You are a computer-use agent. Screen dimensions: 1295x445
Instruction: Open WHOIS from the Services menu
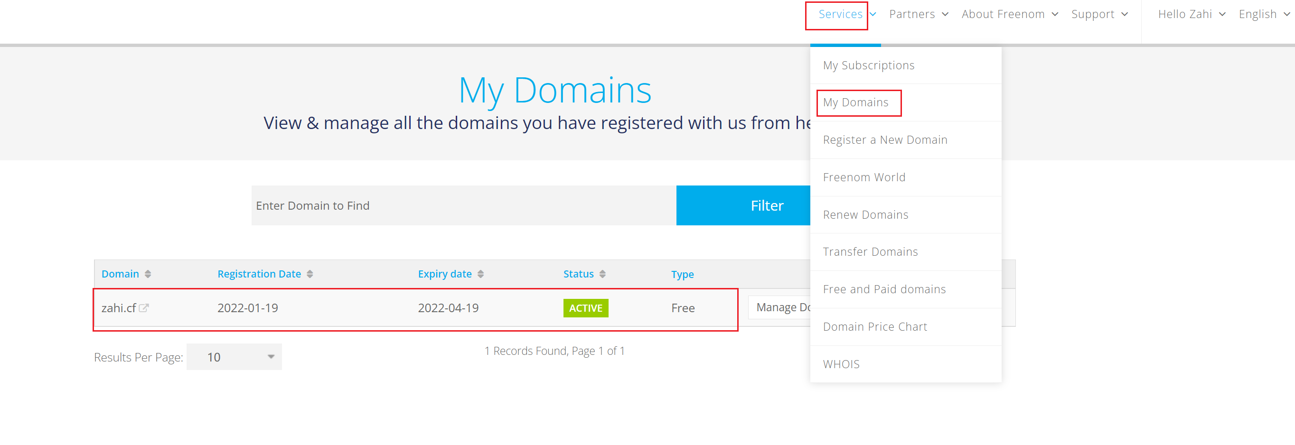pos(841,365)
